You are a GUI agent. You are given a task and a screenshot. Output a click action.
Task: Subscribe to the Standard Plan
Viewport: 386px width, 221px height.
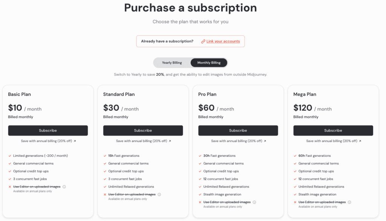tap(143, 130)
